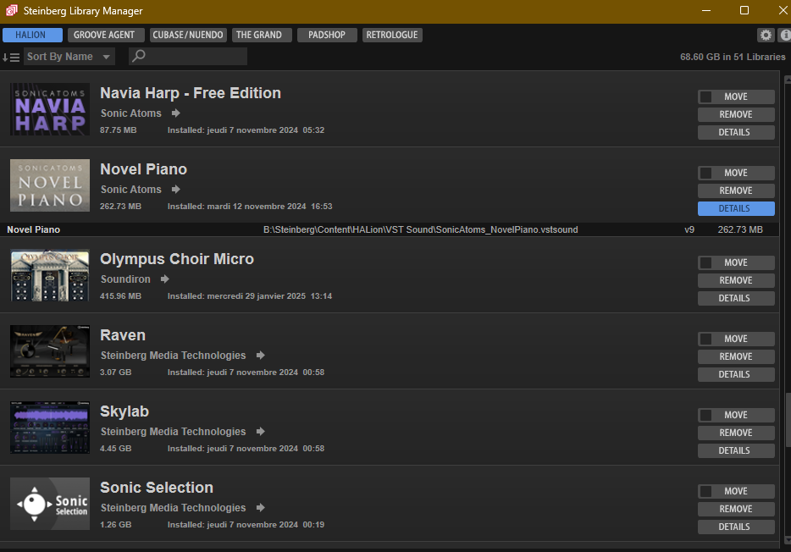
Task: Click the v9 version label
Action: click(689, 229)
